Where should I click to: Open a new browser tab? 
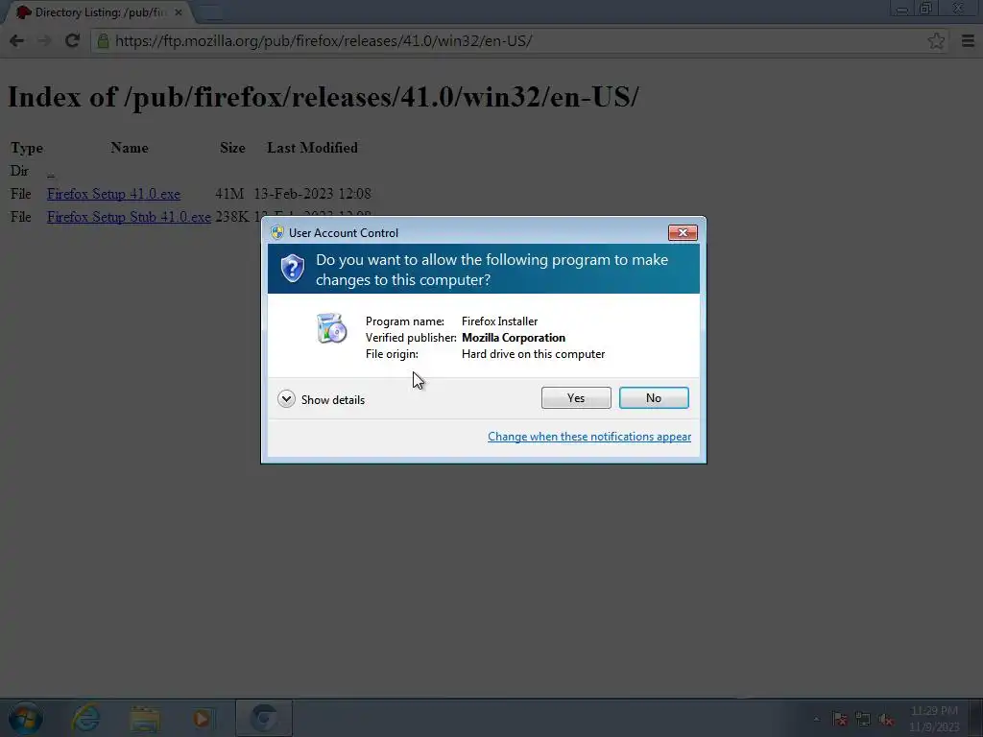coord(212,12)
